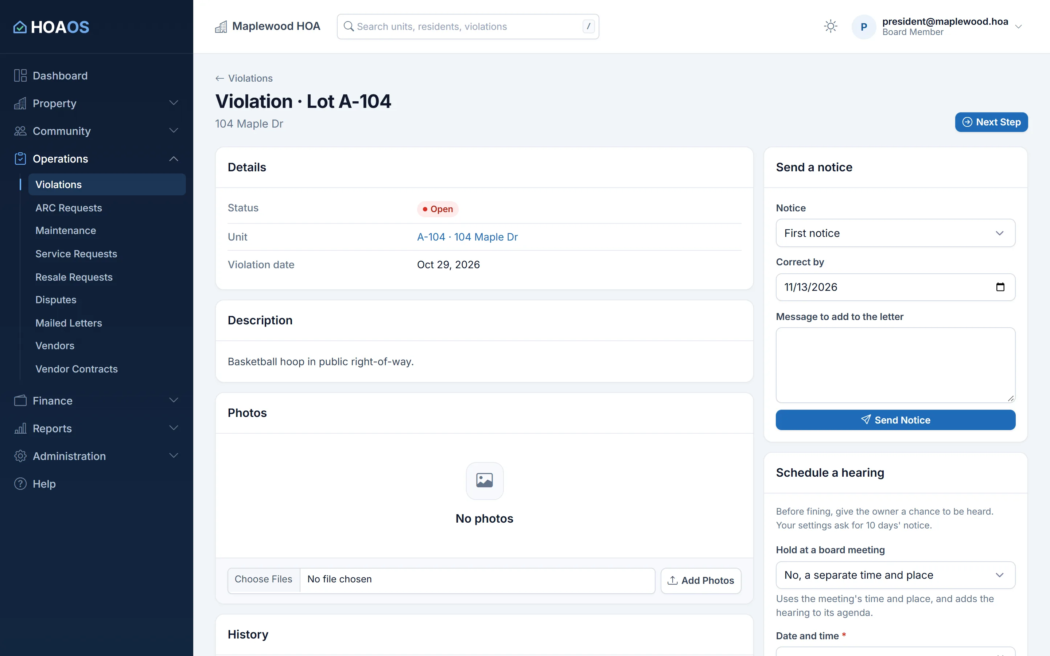Open the calendar picker in Correct by field
This screenshot has width=1050, height=656.
pyautogui.click(x=1000, y=287)
